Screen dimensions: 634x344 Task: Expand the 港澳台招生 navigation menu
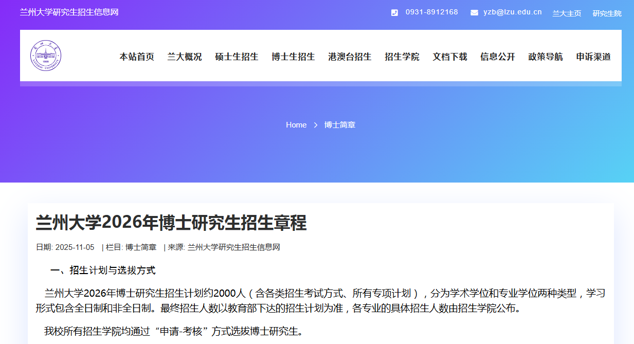(350, 57)
